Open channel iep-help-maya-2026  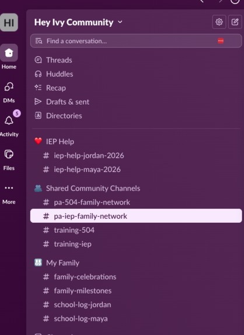136,170
